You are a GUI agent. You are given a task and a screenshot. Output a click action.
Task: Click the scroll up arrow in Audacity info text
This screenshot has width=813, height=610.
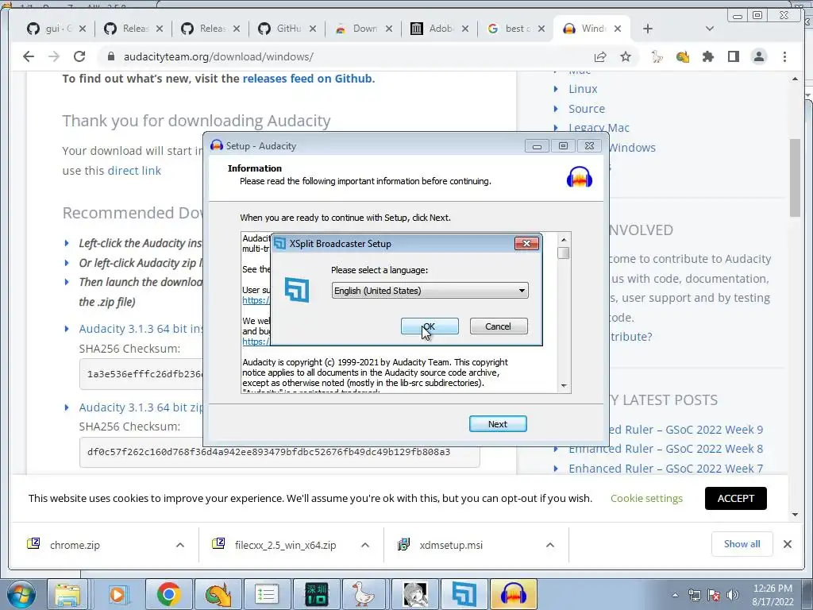click(x=564, y=239)
